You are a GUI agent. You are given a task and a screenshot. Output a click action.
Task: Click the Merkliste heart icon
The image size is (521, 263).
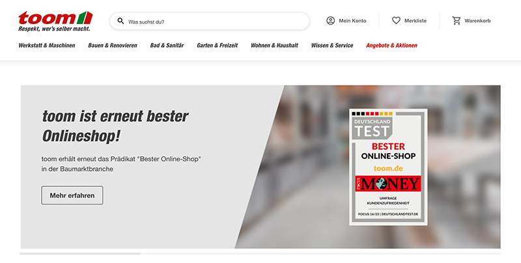(396, 21)
